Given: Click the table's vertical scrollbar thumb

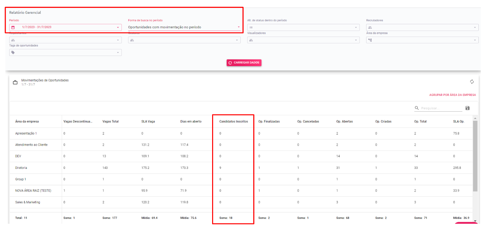Looking at the screenshot, I should tap(475, 155).
